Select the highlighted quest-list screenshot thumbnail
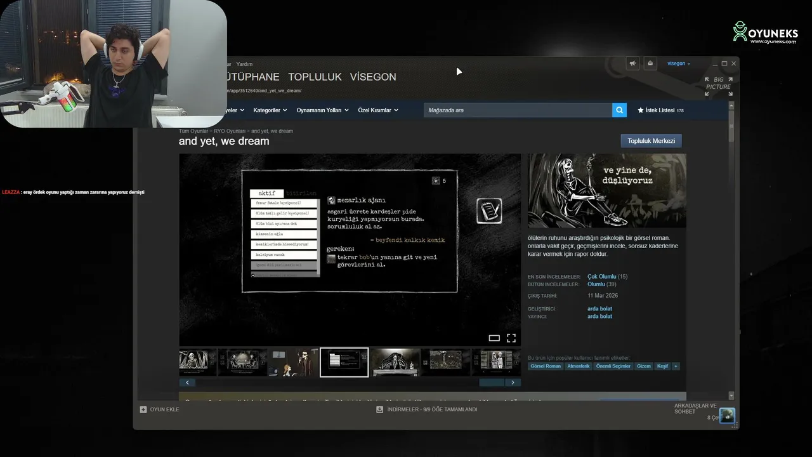This screenshot has width=812, height=457. click(x=344, y=362)
